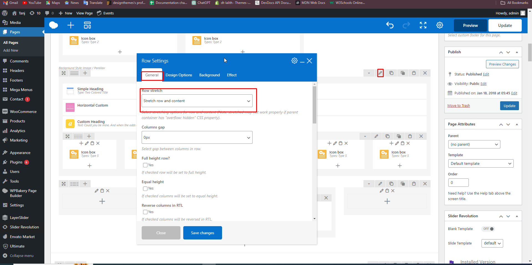Open the MDN Web Docs bookmark
This screenshot has height=265, width=532.
click(x=310, y=3)
